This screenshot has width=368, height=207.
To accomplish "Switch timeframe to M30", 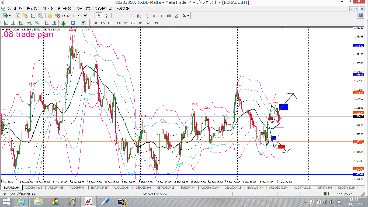I will coord(118,23).
